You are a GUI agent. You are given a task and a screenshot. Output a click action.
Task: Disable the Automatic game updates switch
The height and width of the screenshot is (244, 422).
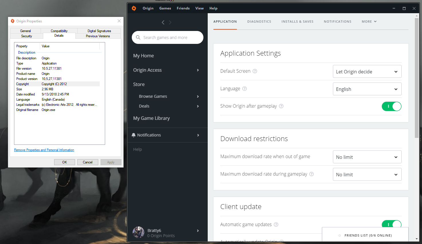pyautogui.click(x=391, y=224)
